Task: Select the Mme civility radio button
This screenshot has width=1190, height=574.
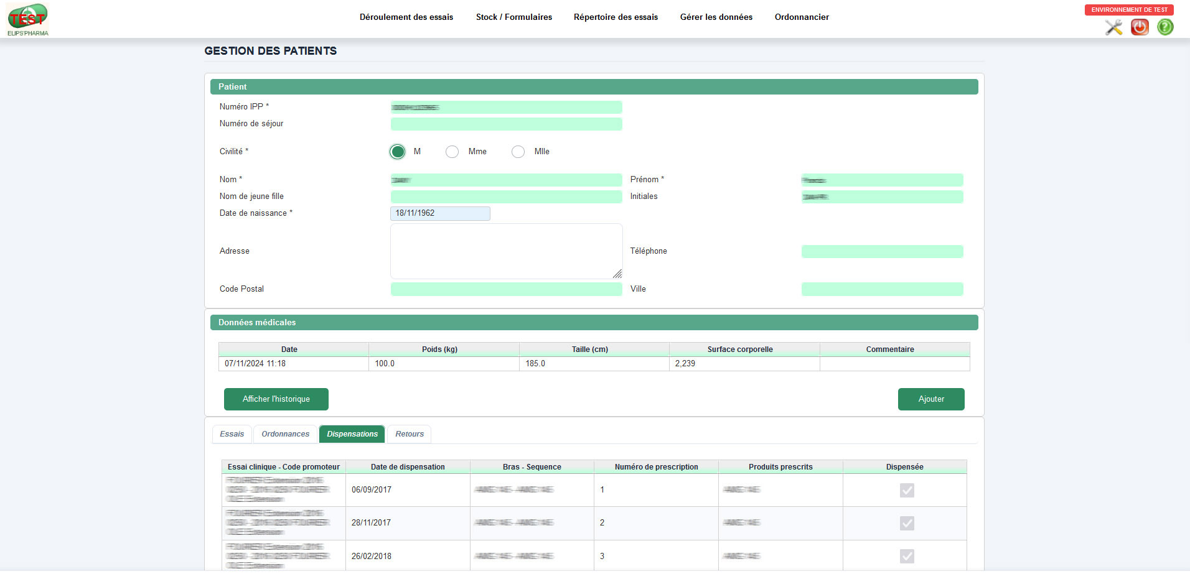Action: point(452,151)
